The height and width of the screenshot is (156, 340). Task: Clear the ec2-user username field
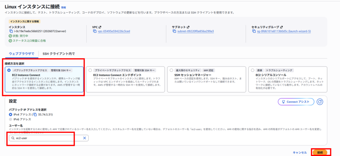(85, 138)
